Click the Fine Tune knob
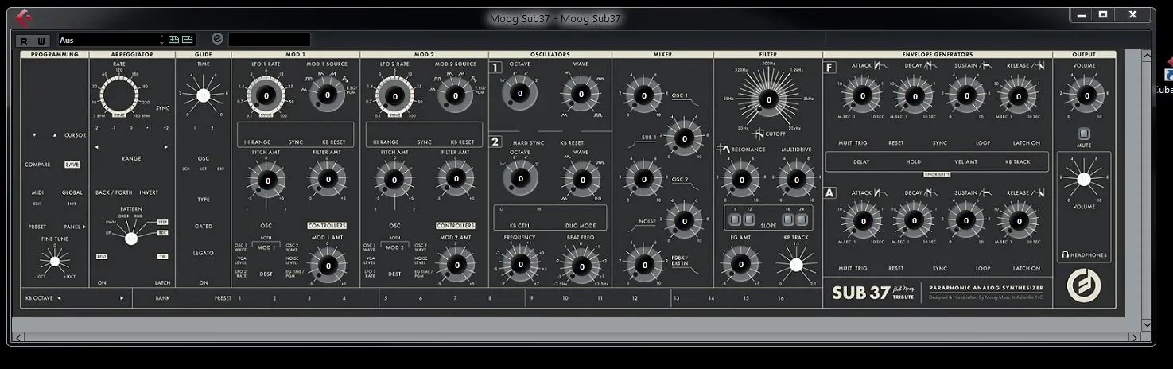 tap(54, 261)
